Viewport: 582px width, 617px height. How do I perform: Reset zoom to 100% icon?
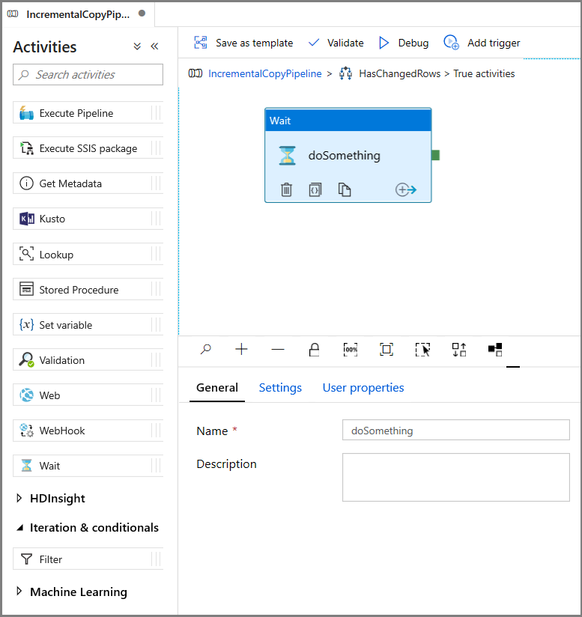[351, 349]
